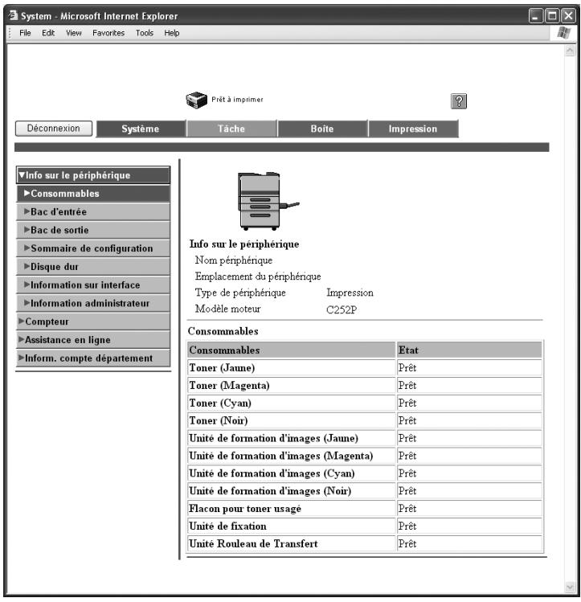Click the Toner (Cyan) row label
581x602 pixels.
(220, 403)
